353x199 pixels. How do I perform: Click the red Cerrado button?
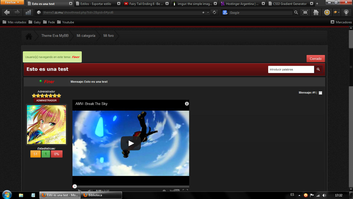316,59
